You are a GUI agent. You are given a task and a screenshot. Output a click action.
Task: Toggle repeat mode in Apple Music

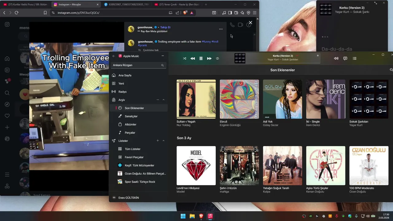point(217,58)
